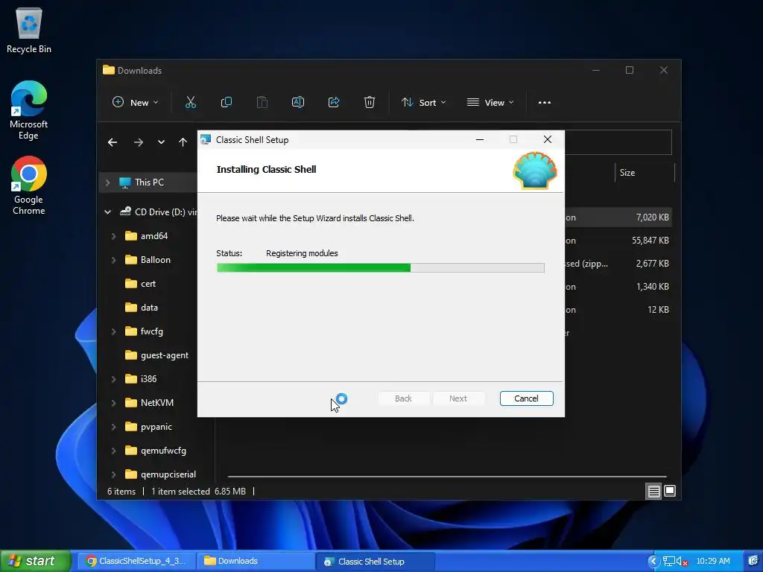Image resolution: width=763 pixels, height=572 pixels.
Task: Click the Copy icon in Downloads toolbar
Action: coord(227,102)
